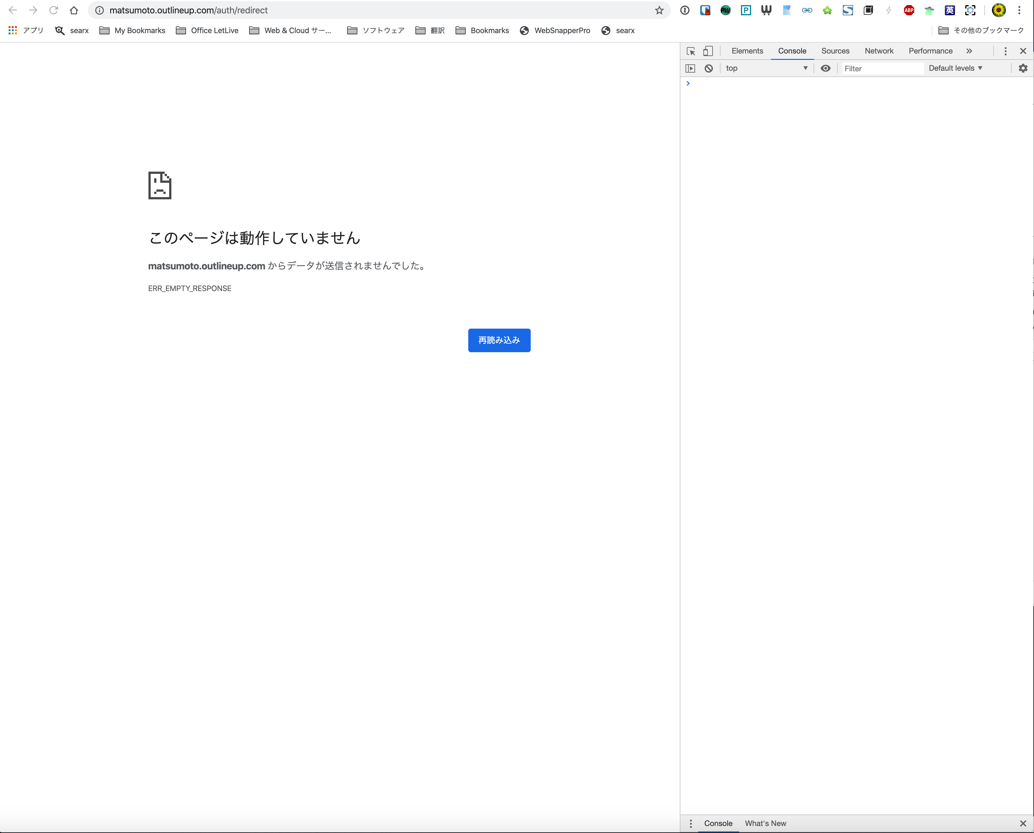This screenshot has width=1034, height=833.
Task: Click the browser home icon
Action: click(x=74, y=10)
